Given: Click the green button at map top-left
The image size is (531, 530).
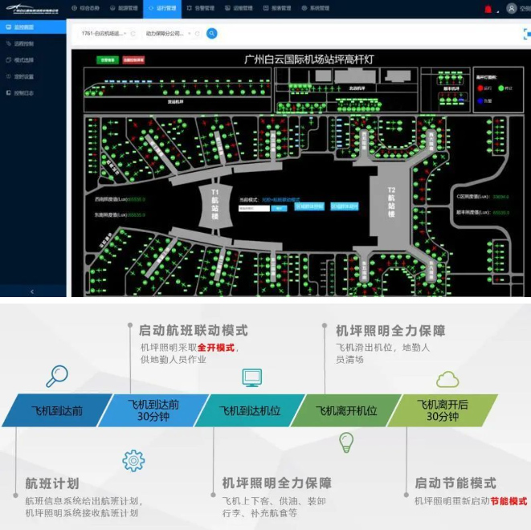Looking at the screenshot, I should point(107,60).
